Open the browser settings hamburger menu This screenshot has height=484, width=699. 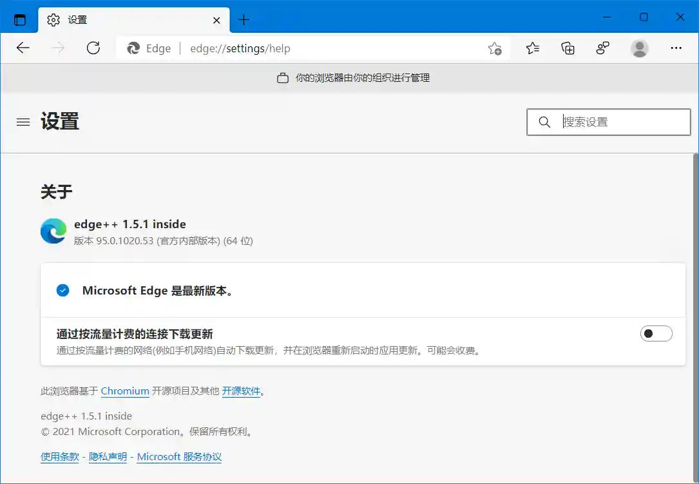click(x=23, y=122)
